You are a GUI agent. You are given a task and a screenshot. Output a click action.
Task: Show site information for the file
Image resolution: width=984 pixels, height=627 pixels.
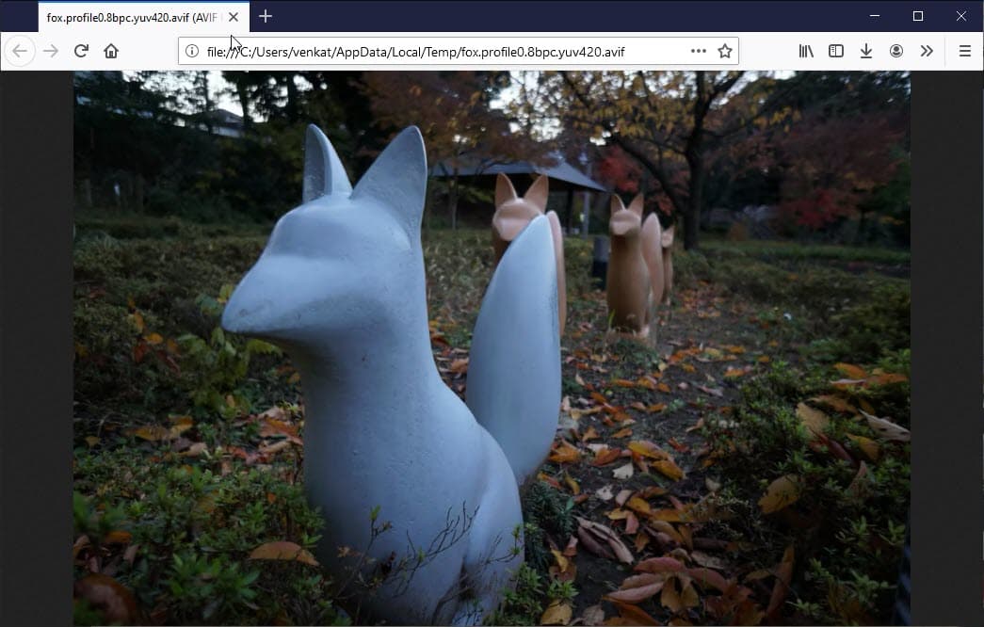pos(192,52)
